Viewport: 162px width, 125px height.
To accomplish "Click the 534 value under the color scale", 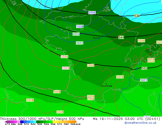I will point(40,124).
